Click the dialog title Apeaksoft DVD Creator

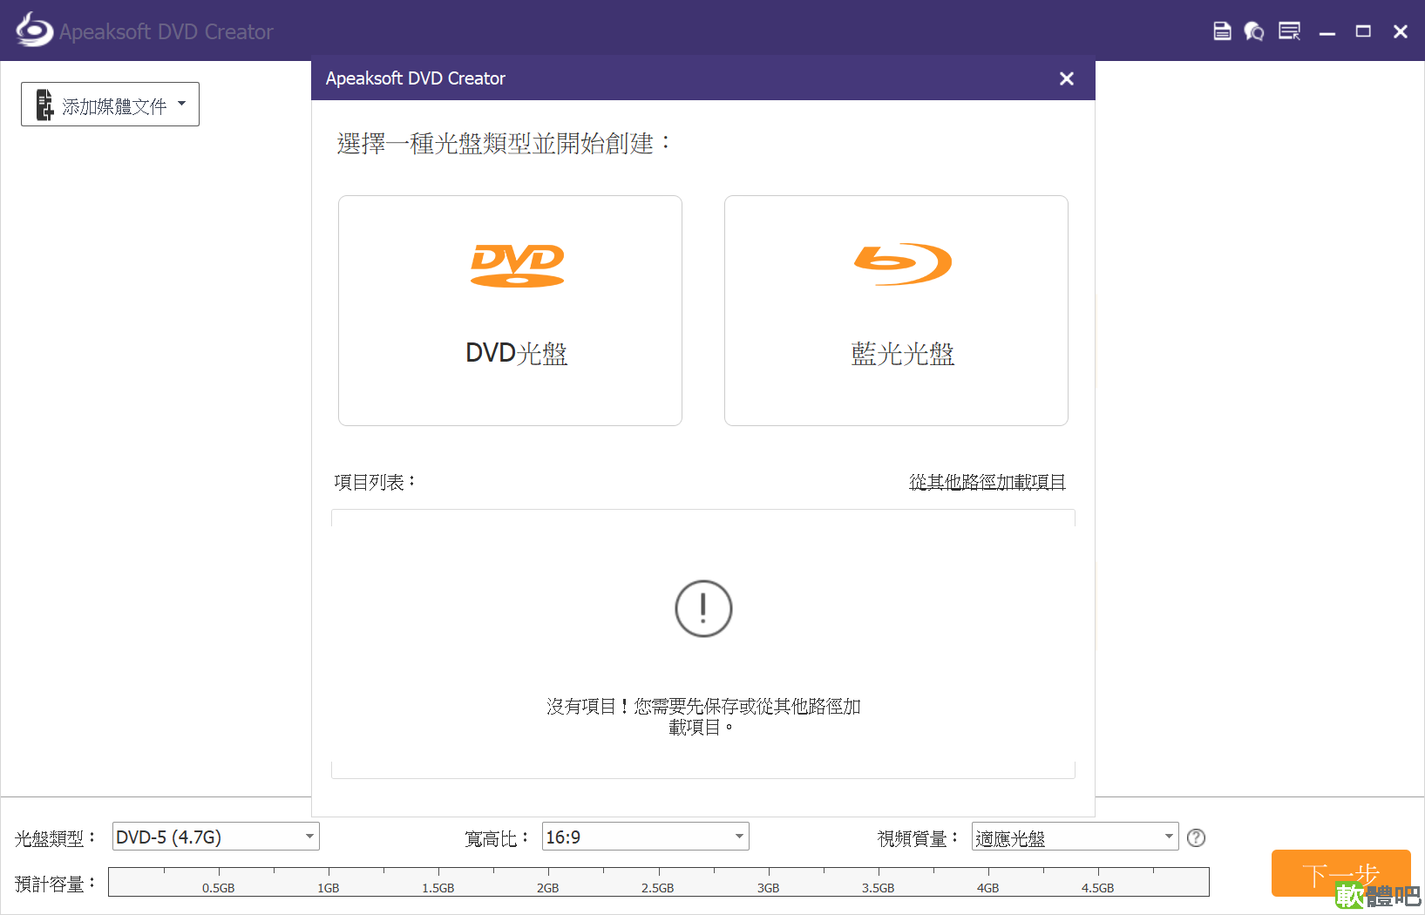(x=416, y=78)
